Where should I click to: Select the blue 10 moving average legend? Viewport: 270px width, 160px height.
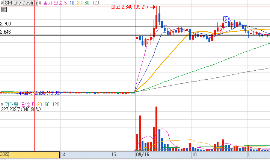tap(72, 3)
